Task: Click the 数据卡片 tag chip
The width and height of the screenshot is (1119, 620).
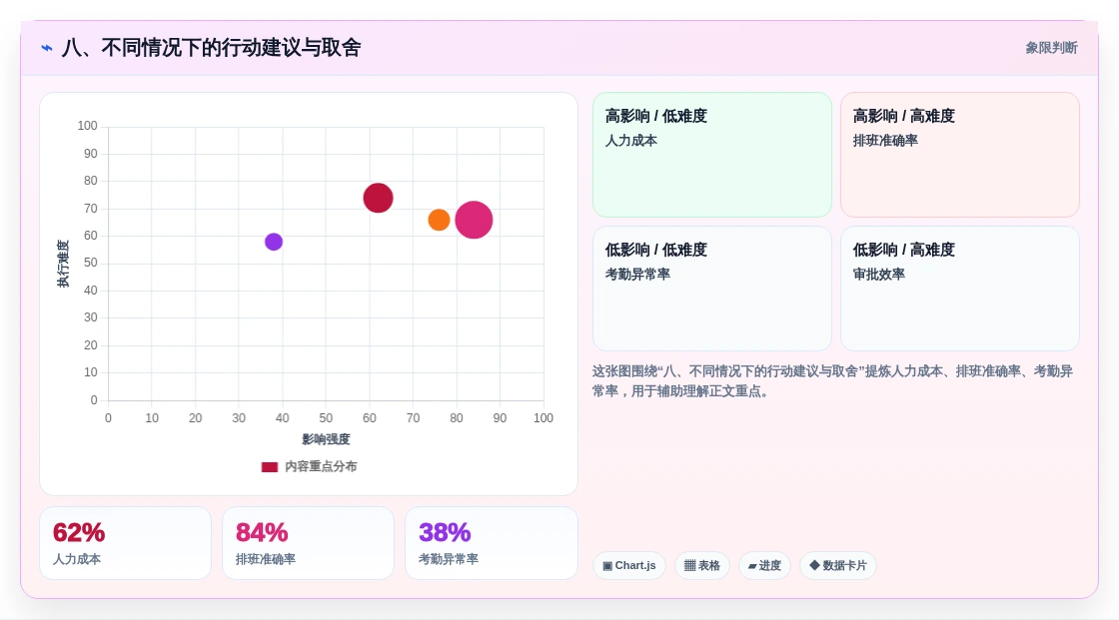Action: tap(838, 566)
